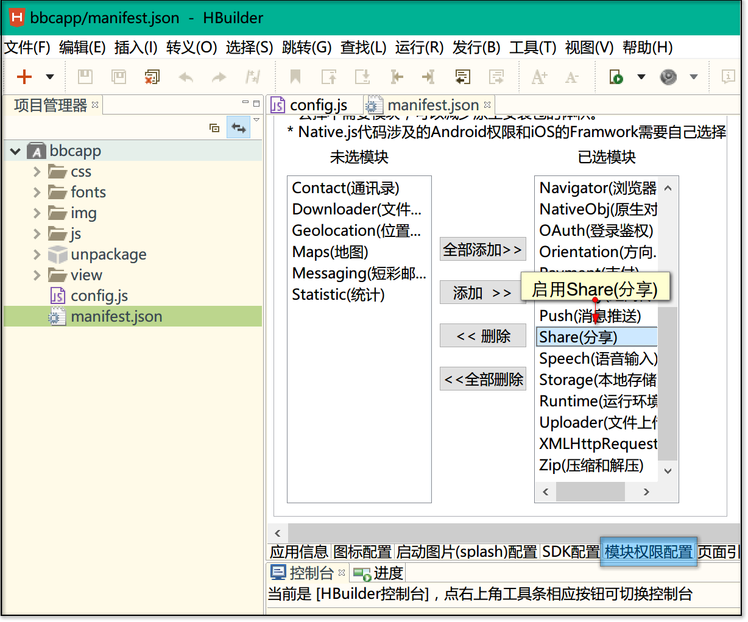Collapse the bbcapp project node
This screenshot has height=622, width=748.
(15, 151)
